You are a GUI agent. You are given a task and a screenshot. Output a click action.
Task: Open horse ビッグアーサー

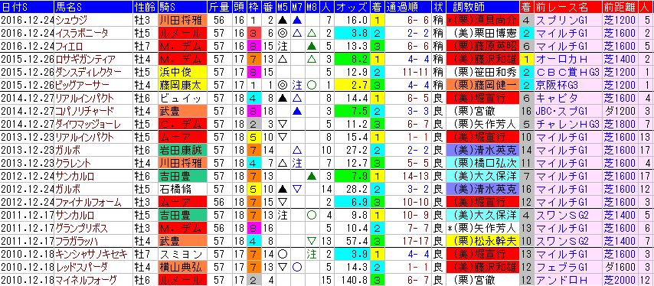click(x=82, y=85)
